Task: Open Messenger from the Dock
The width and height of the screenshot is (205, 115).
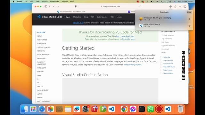Action: pos(133,109)
